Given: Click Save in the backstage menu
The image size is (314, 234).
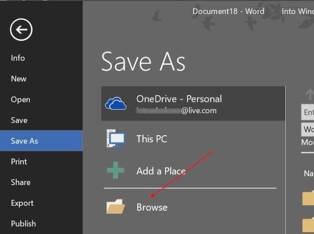Looking at the screenshot, I should 19,120.
